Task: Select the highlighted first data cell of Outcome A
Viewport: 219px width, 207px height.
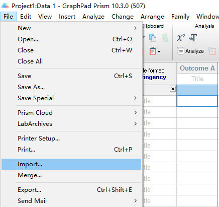Action: pos(197,90)
